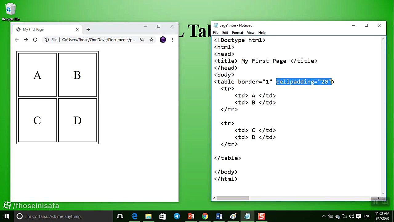Viewport: 394px width, 222px height.
Task: Click the back navigation arrow in Chrome
Action: click(17, 39)
